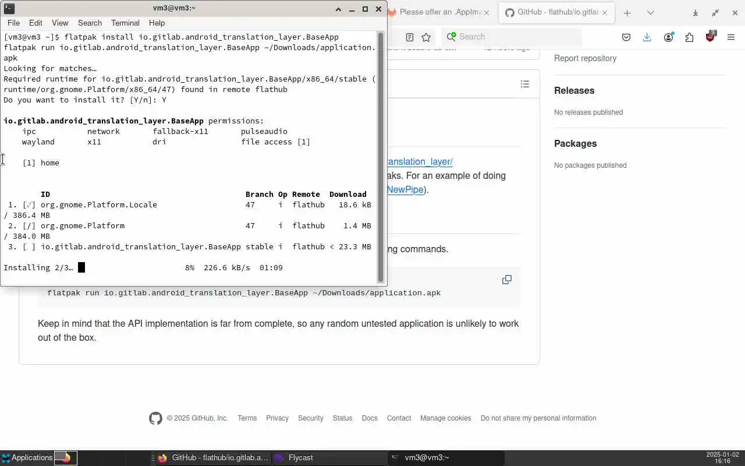This screenshot has height=466, width=745.
Task: Open the Terms footer link
Action: pos(247,418)
